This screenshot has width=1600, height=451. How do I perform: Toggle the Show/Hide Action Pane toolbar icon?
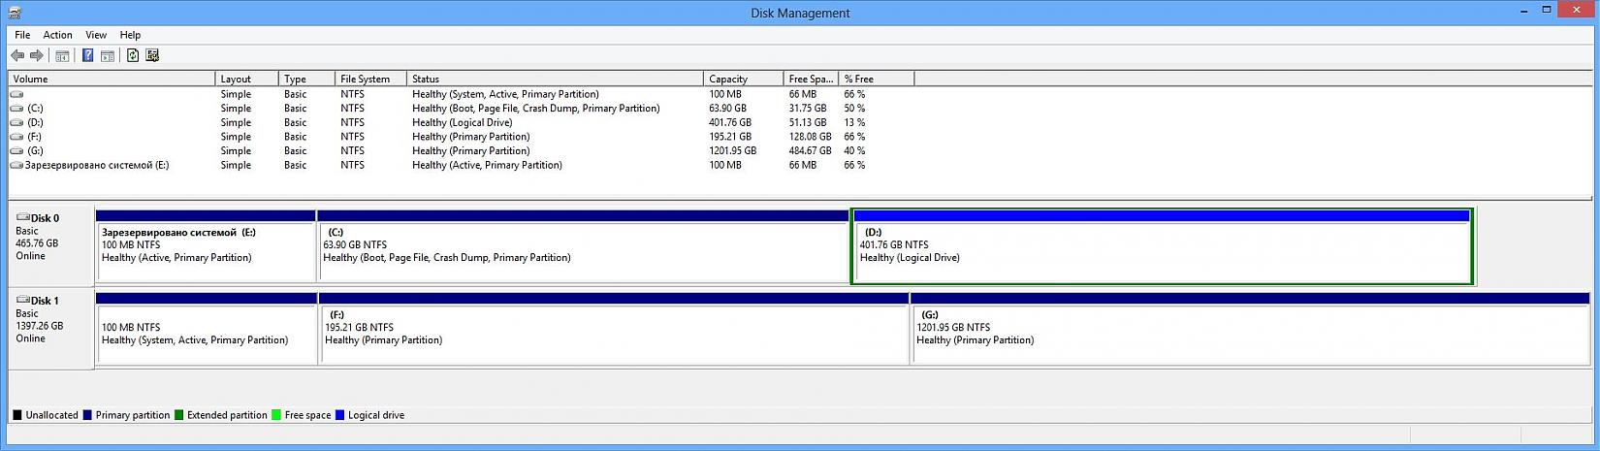pyautogui.click(x=108, y=56)
